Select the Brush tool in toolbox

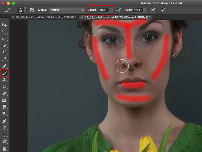pyautogui.click(x=5, y=73)
